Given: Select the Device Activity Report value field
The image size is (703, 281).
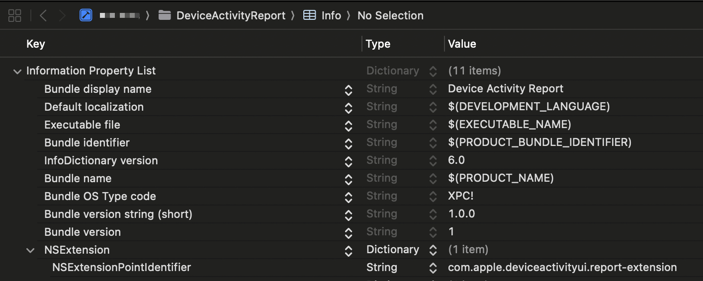Looking at the screenshot, I should [506, 89].
